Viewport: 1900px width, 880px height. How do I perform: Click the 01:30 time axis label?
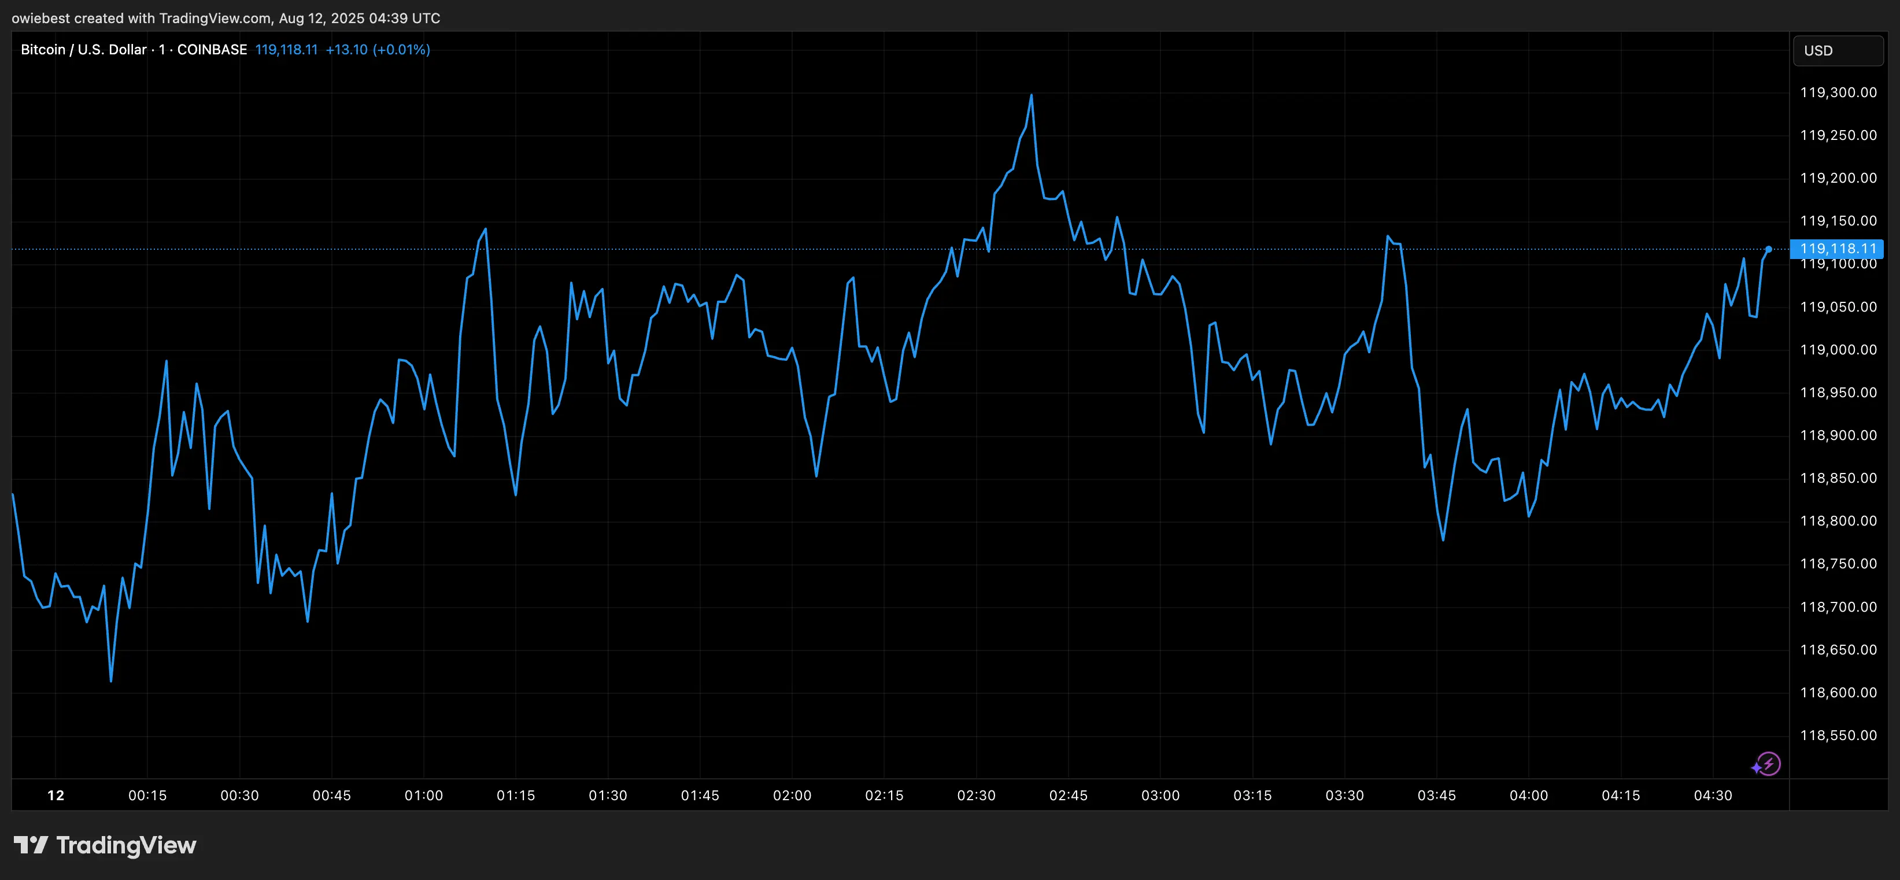(608, 795)
